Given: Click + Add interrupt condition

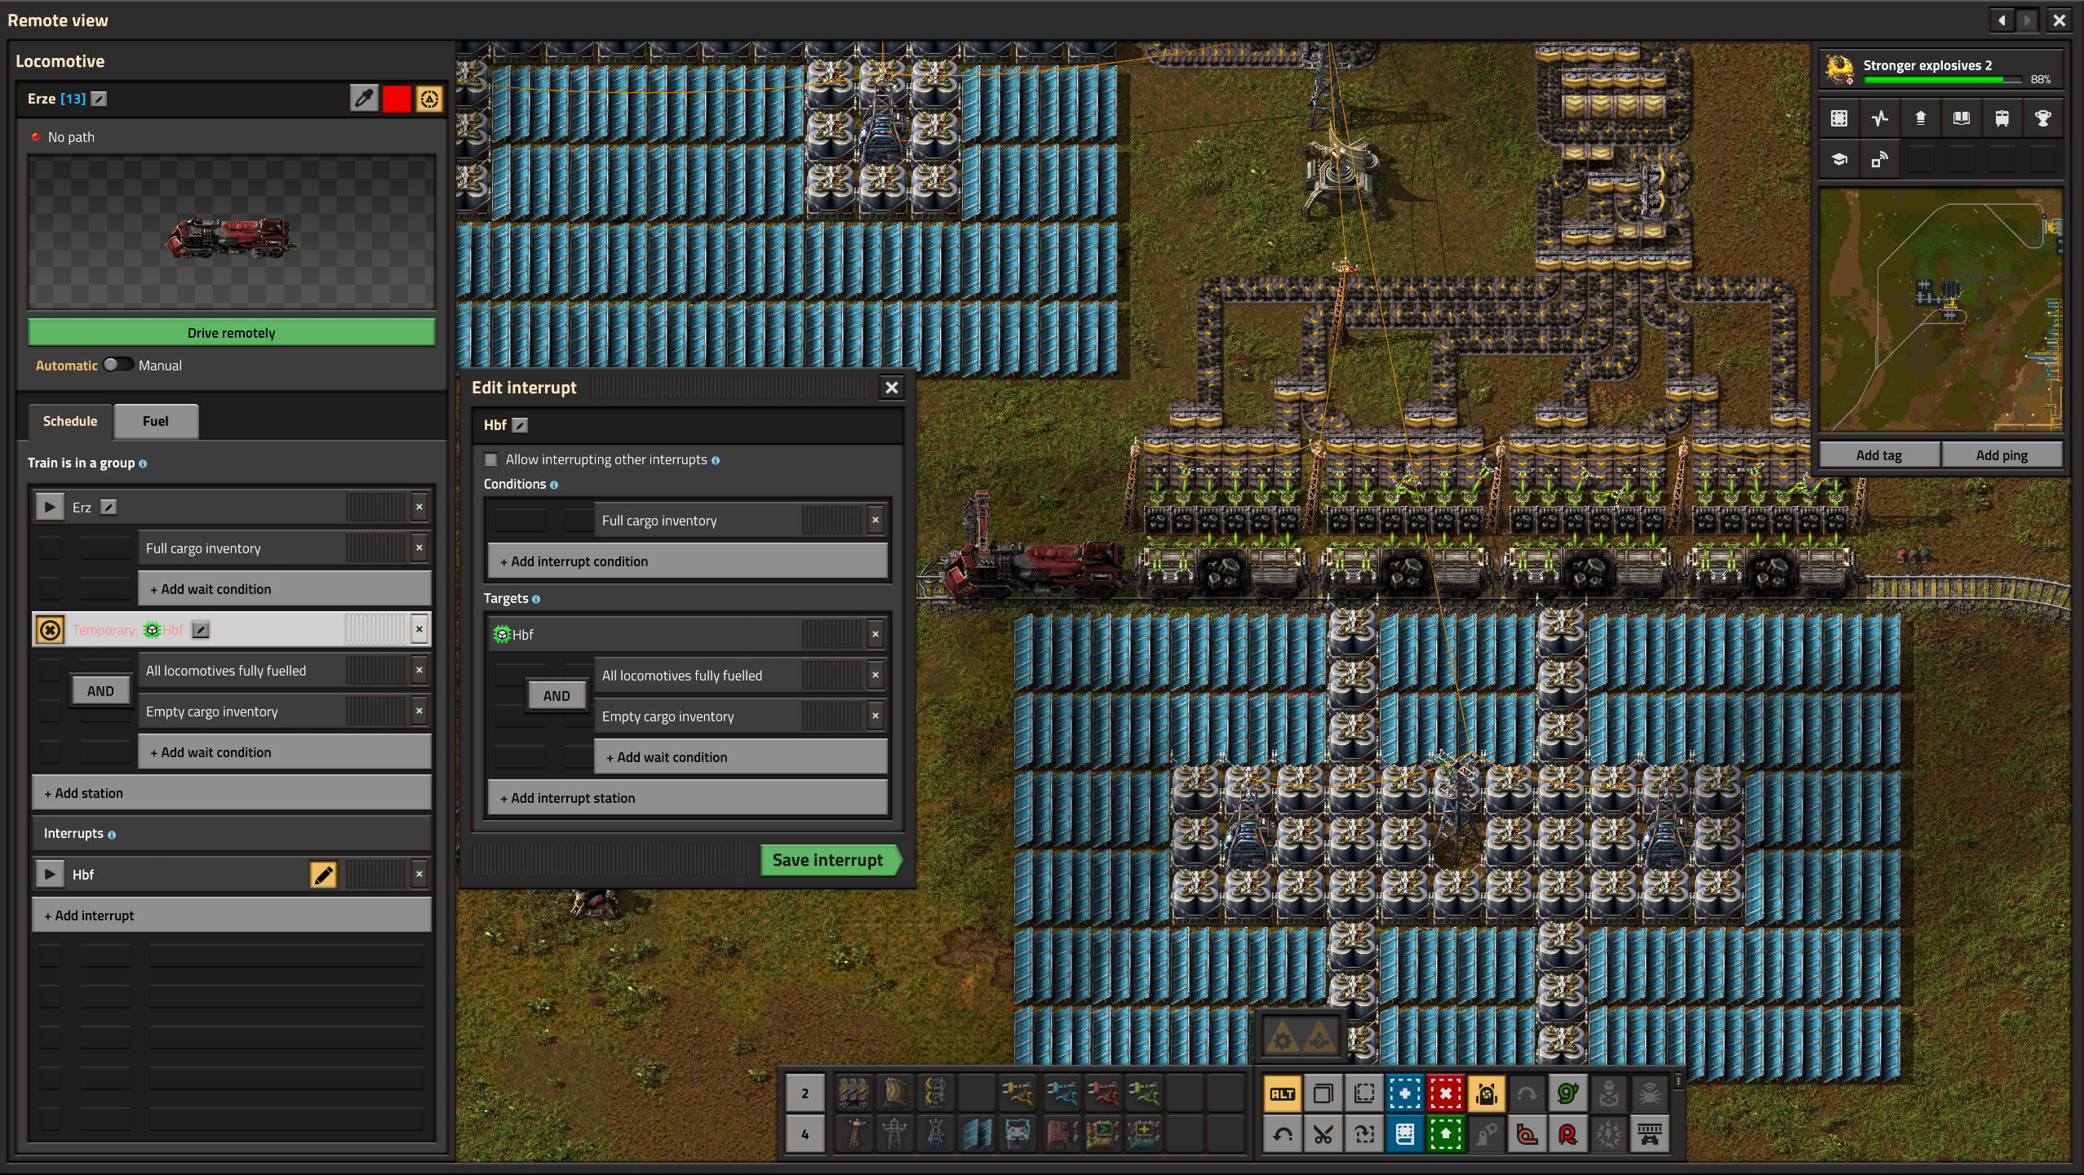Looking at the screenshot, I should coord(688,561).
